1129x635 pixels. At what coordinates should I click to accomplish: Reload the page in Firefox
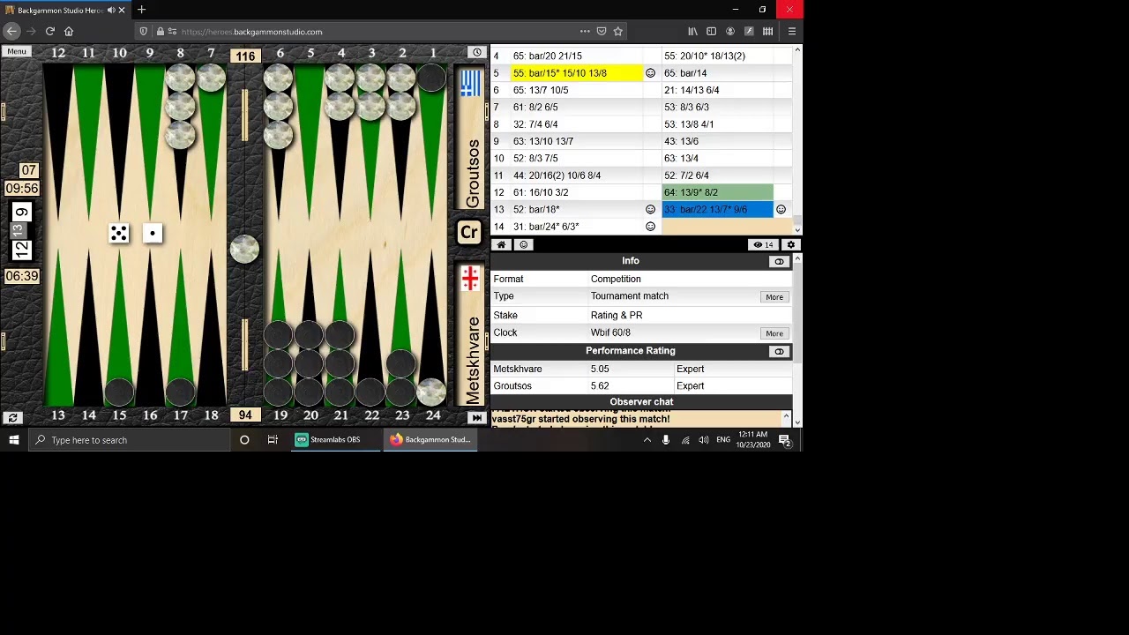pyautogui.click(x=49, y=32)
